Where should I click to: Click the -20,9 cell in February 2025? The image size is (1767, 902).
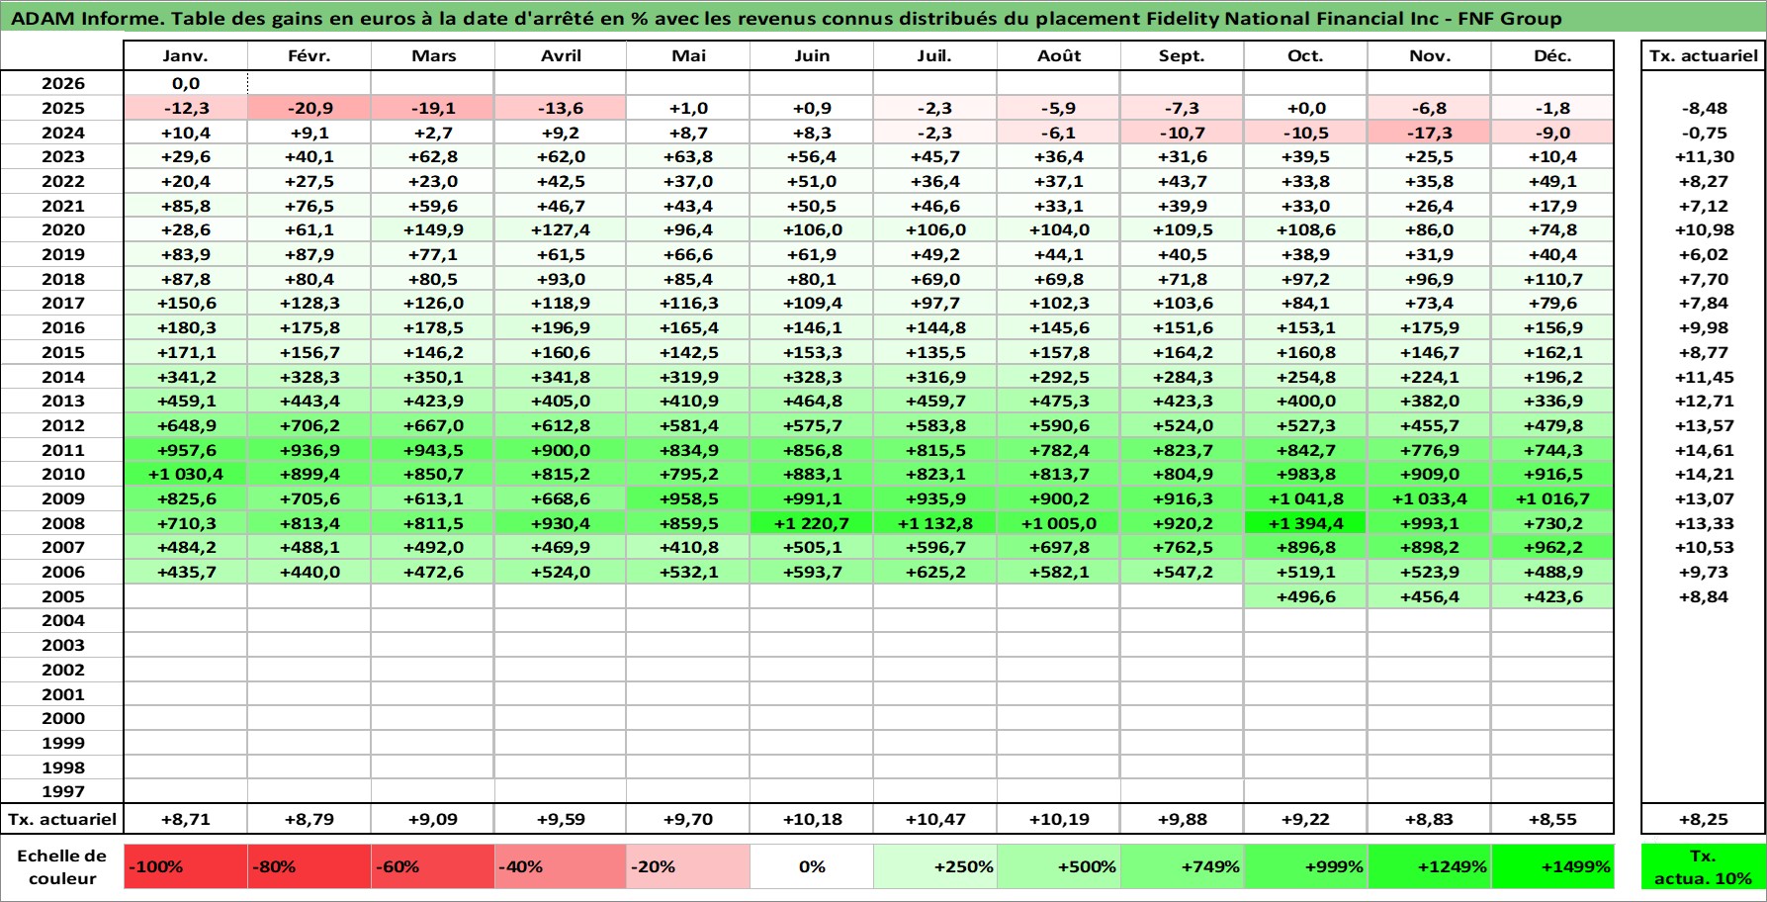pyautogui.click(x=309, y=109)
